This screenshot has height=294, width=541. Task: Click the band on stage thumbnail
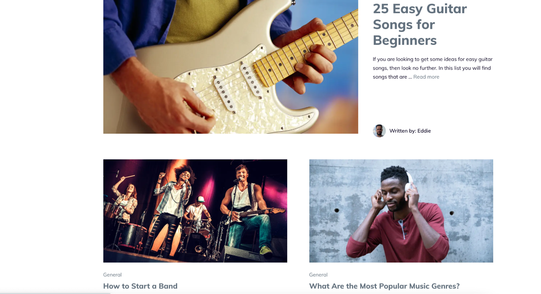(195, 211)
